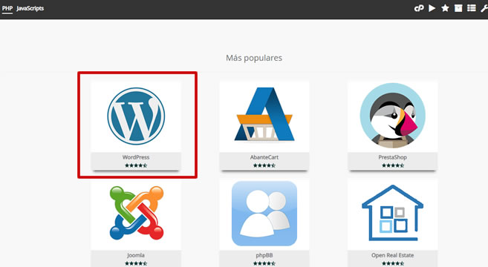Open the PrestaShop name link
Screen dimensions: 488x267
[x=392, y=157]
